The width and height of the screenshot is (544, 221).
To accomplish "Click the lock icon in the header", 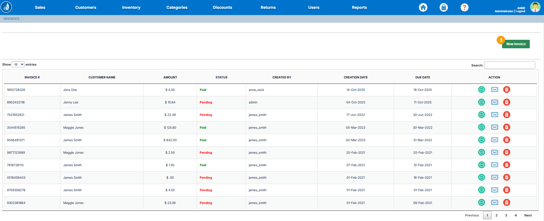I will pyautogui.click(x=444, y=7).
